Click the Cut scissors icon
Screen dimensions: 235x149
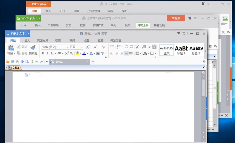coord(19,47)
